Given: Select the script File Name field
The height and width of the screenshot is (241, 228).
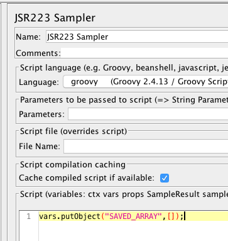Looking at the screenshot, I should pyautogui.click(x=146, y=146).
